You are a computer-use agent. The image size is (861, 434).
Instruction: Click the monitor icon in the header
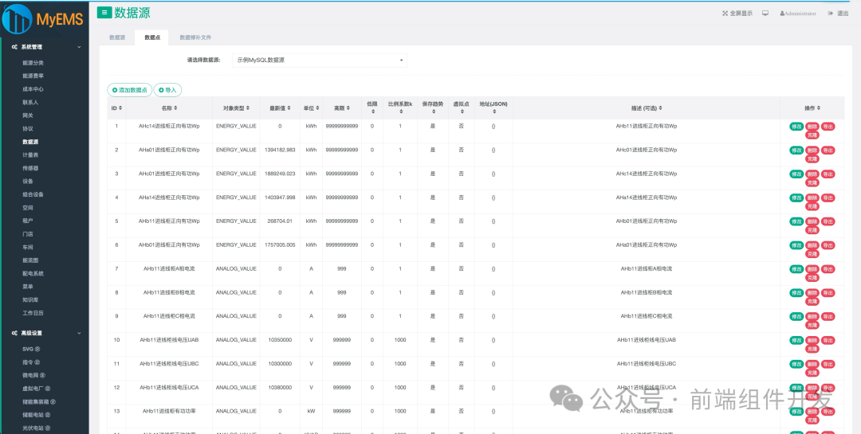[x=765, y=14]
